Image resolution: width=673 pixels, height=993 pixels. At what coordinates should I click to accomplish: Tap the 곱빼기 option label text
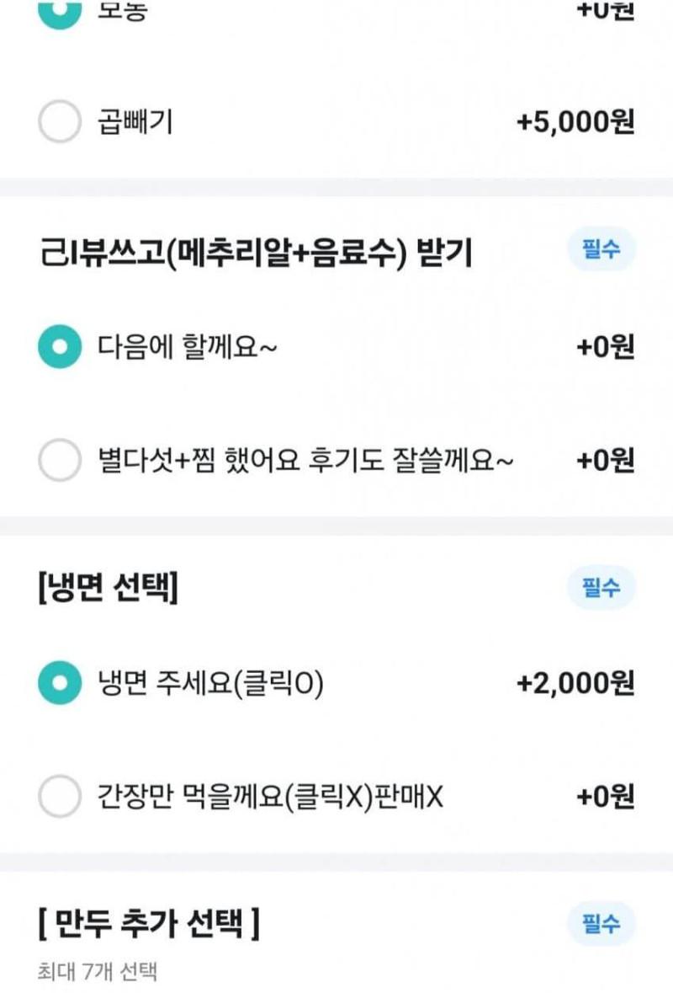tap(135, 123)
